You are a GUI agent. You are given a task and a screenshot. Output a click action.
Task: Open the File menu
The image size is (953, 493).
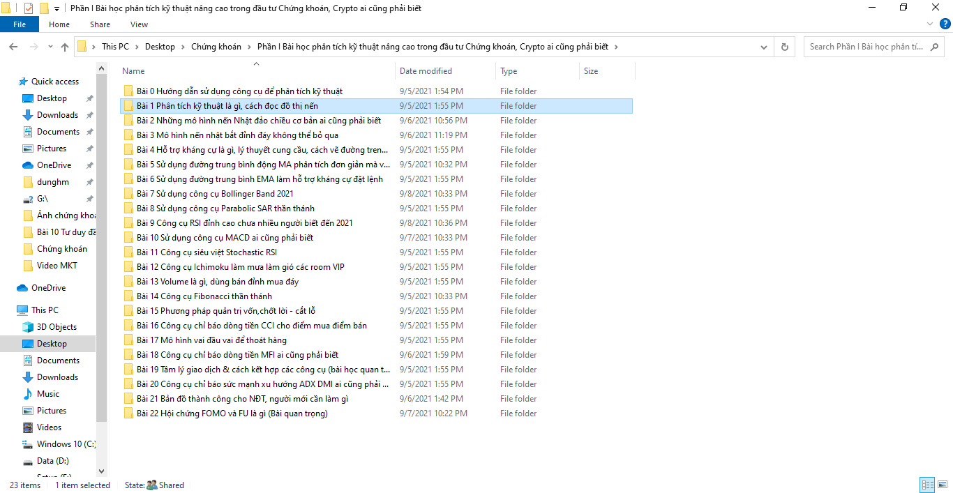pos(20,24)
